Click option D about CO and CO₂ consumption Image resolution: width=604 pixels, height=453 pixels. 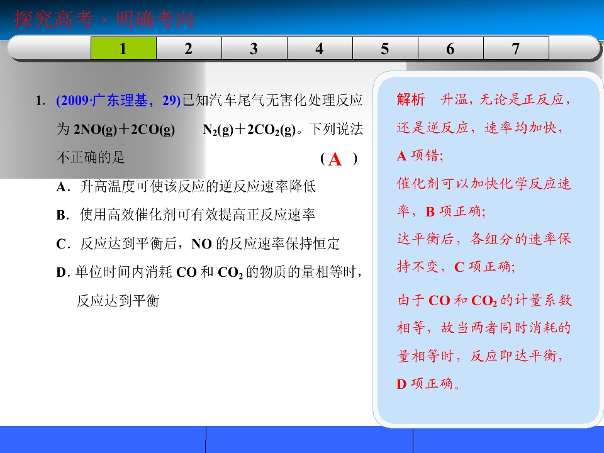(x=209, y=286)
